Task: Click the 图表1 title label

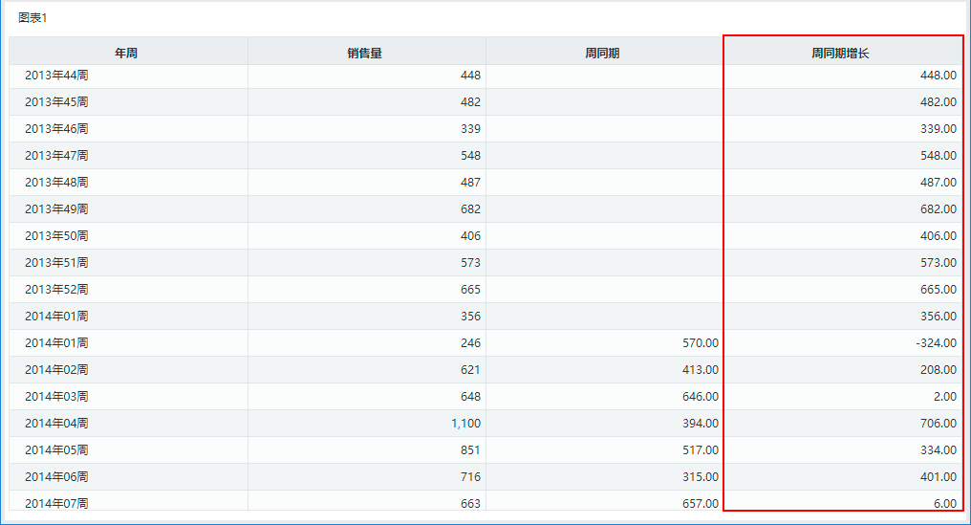Action: [x=32, y=18]
